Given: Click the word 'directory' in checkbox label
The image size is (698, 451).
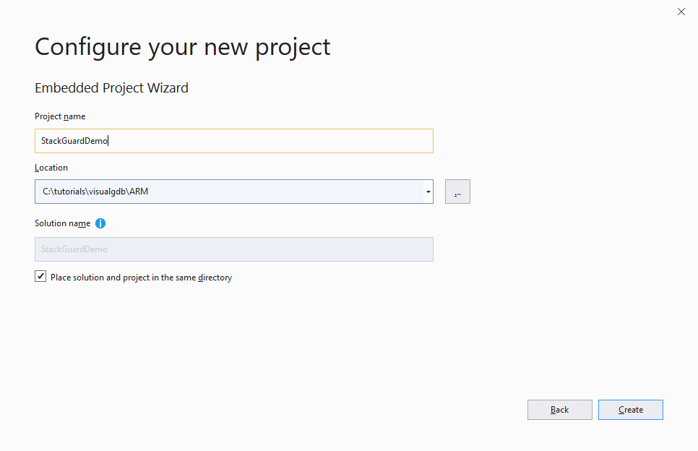Looking at the screenshot, I should point(215,278).
